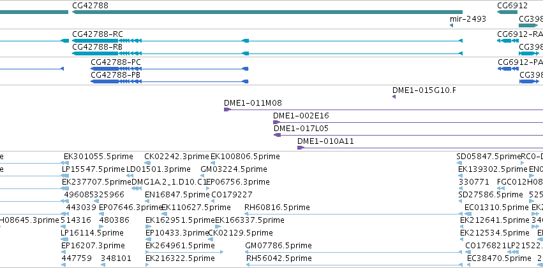543x268 pixels.
Task: Click the small arrow glyph under mir-2493
Action: point(451,25)
